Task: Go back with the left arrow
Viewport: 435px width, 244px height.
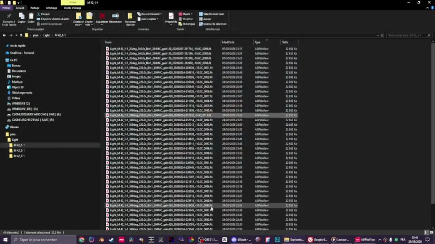Action: [4, 35]
